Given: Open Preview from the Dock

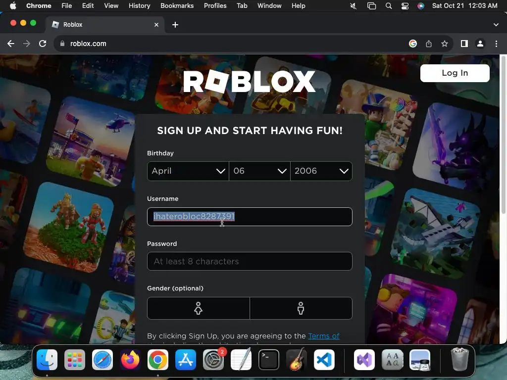Looking at the screenshot, I should 420,360.
